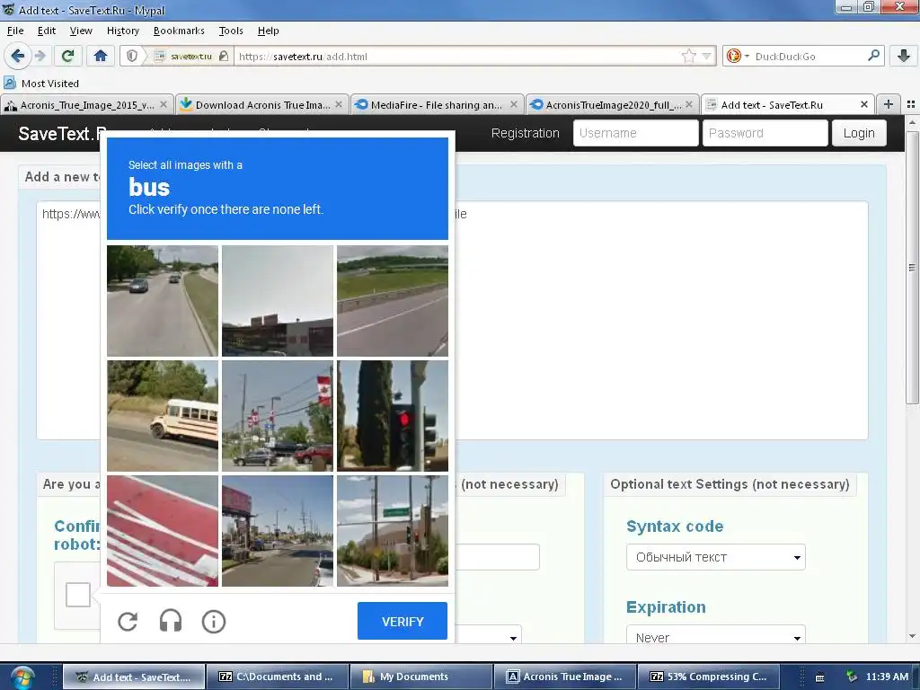Select the captcha image with red billboard street
The height and width of the screenshot is (690, 920).
click(x=278, y=531)
